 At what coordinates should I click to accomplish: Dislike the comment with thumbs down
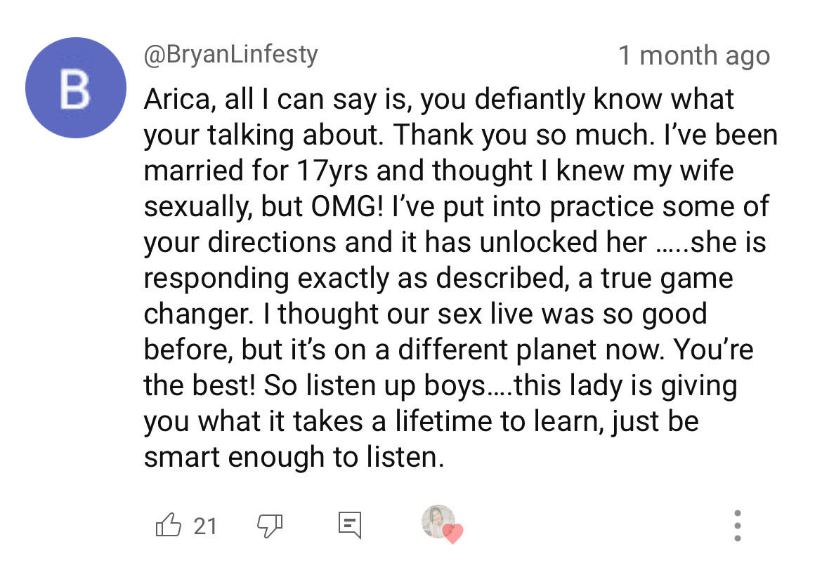pyautogui.click(x=268, y=524)
